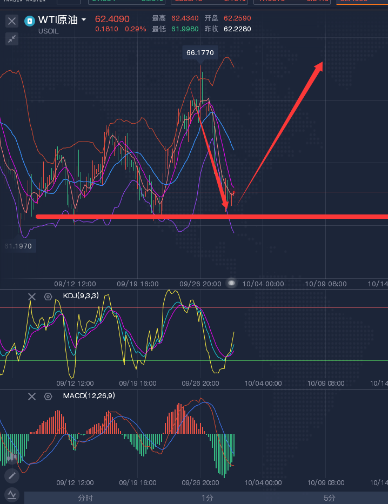
Task: Open MACD indicator settings gear
Action: (x=48, y=397)
